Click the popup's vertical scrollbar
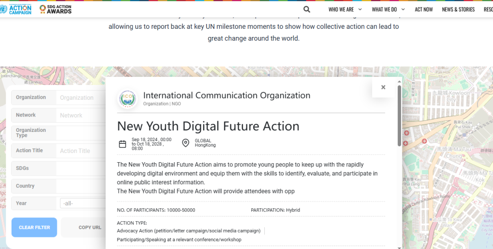 (x=399, y=116)
